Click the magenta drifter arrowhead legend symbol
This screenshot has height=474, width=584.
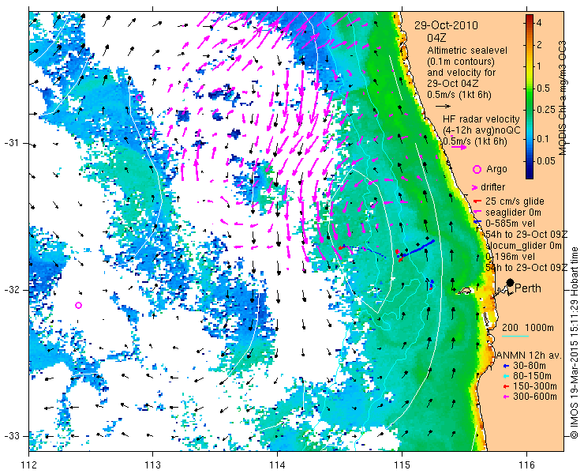pos(475,187)
